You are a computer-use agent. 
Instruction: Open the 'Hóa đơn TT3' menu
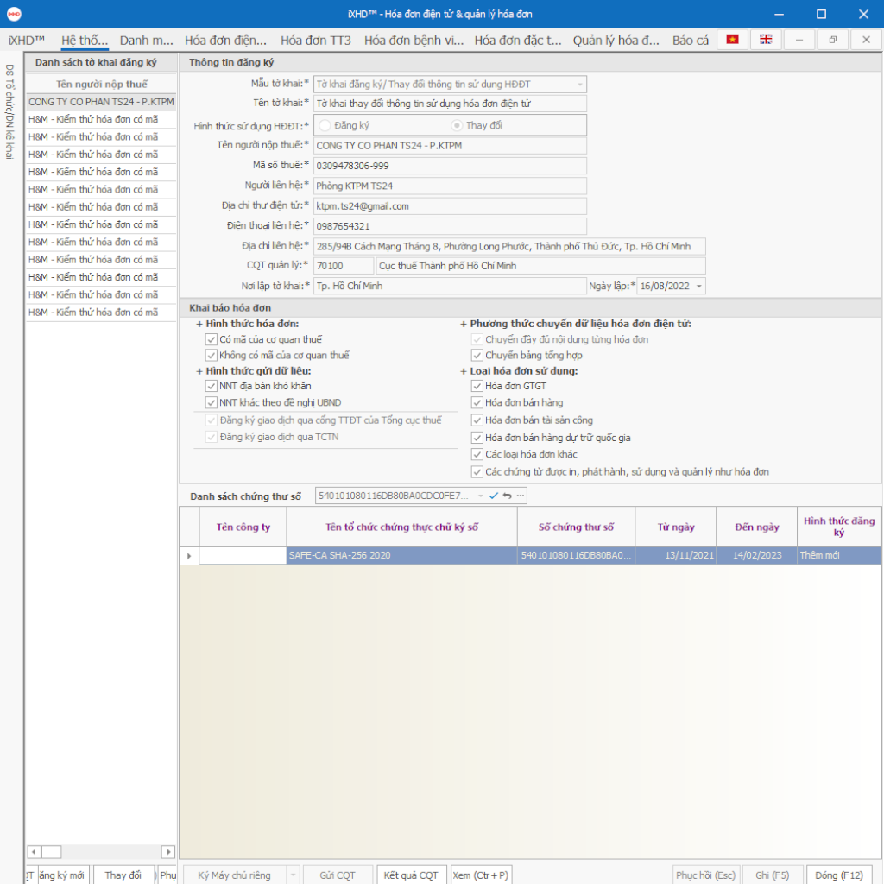[x=315, y=41]
